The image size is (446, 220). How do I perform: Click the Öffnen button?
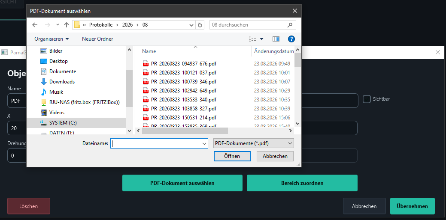click(232, 156)
